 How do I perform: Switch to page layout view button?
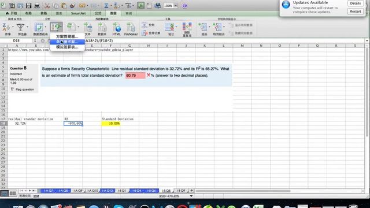pos(13,194)
